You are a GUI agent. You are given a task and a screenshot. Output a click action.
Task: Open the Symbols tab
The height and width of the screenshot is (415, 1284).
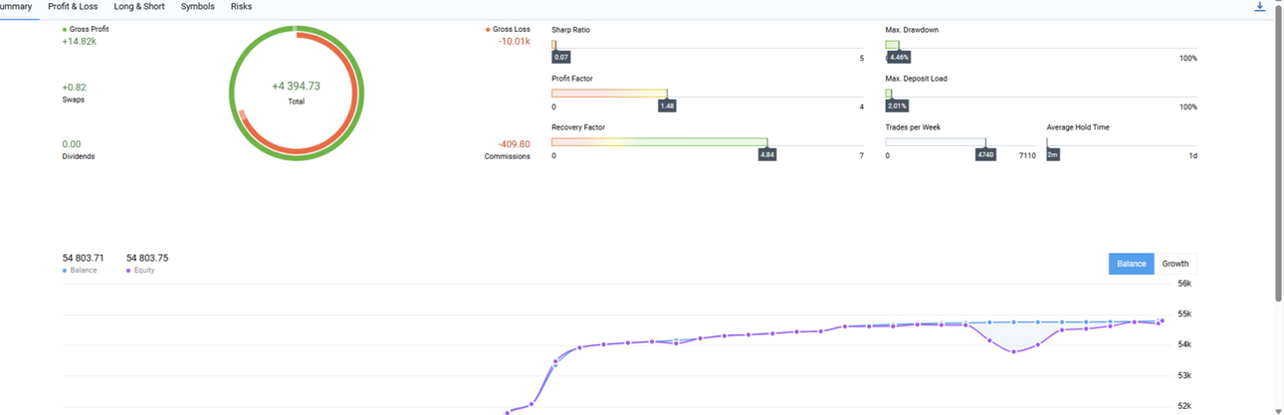[x=197, y=7]
